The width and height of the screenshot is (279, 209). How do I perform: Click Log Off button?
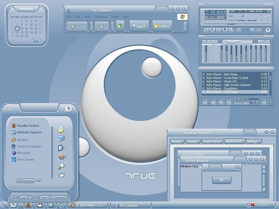point(25,198)
